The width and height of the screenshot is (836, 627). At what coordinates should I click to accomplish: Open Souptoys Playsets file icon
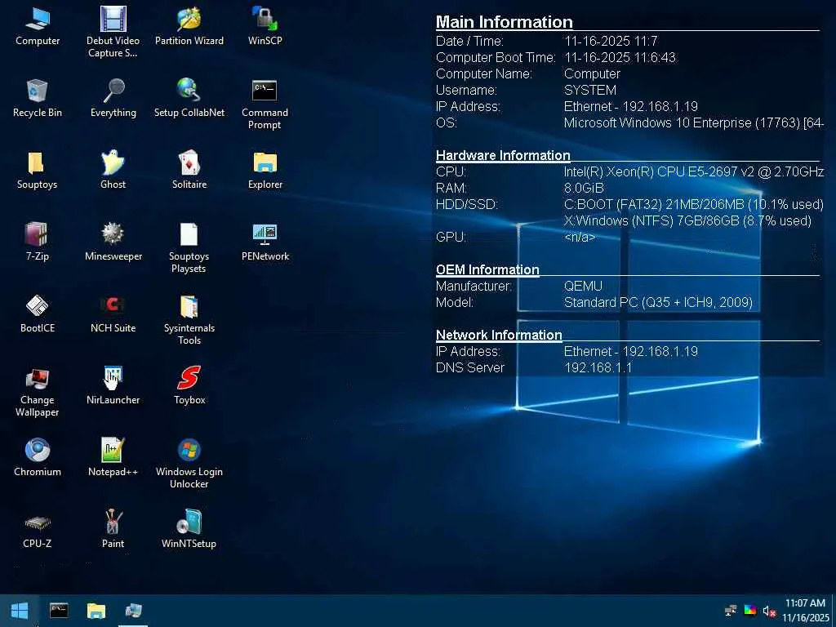pos(189,248)
